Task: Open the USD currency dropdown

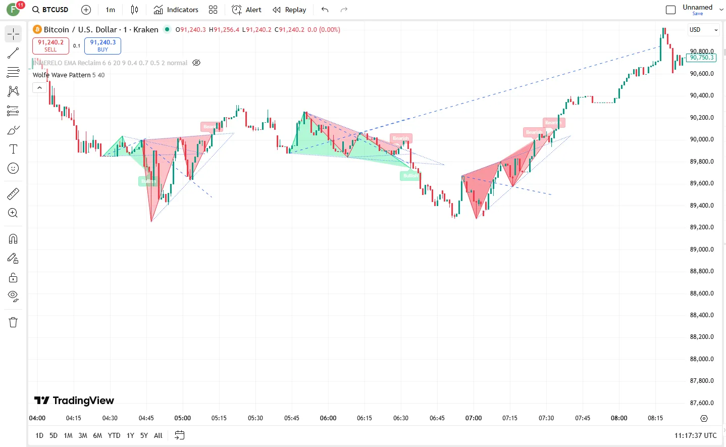Action: click(703, 30)
